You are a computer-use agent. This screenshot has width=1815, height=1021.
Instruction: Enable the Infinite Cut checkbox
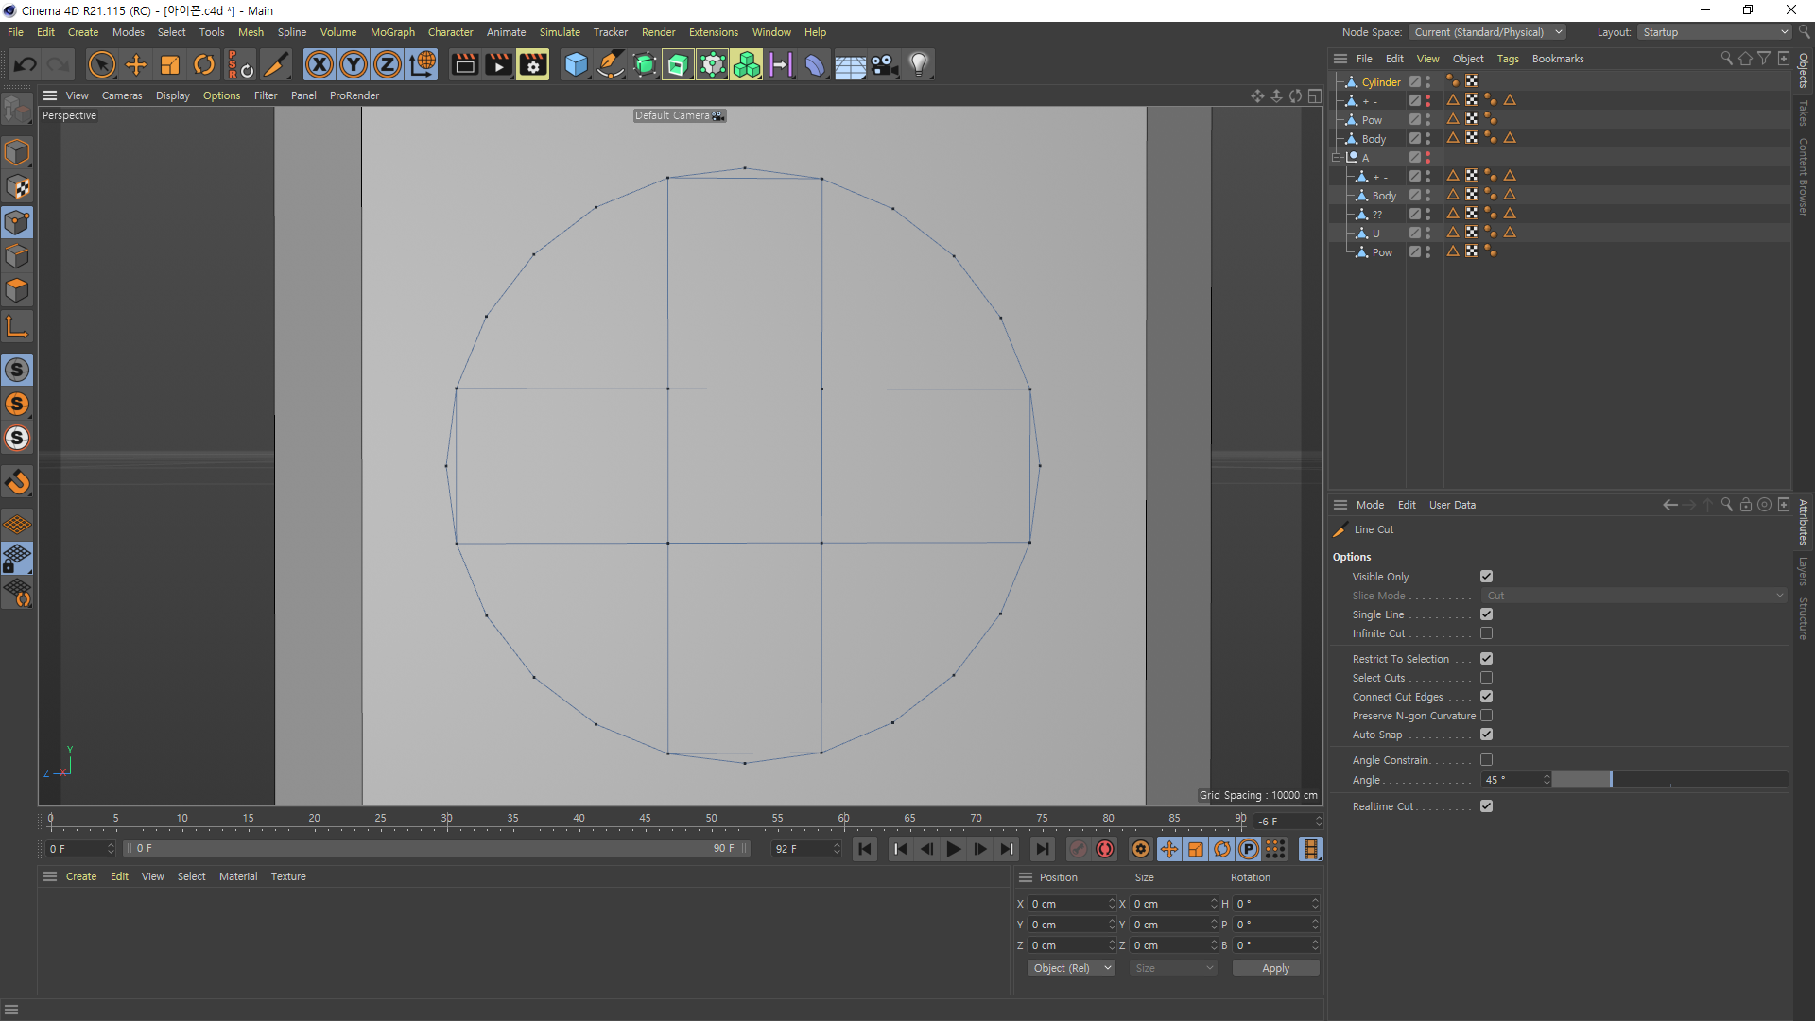(1486, 633)
